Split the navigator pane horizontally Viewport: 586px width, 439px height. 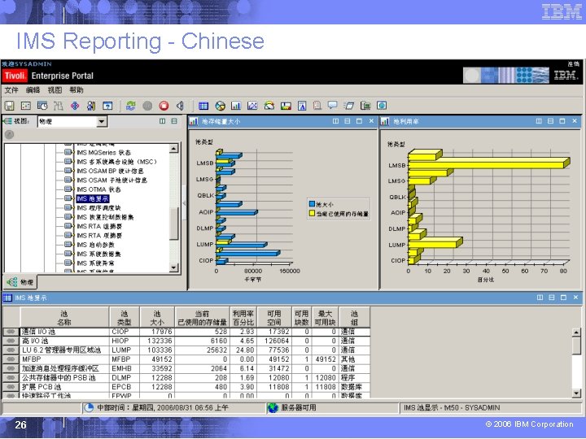click(174, 121)
